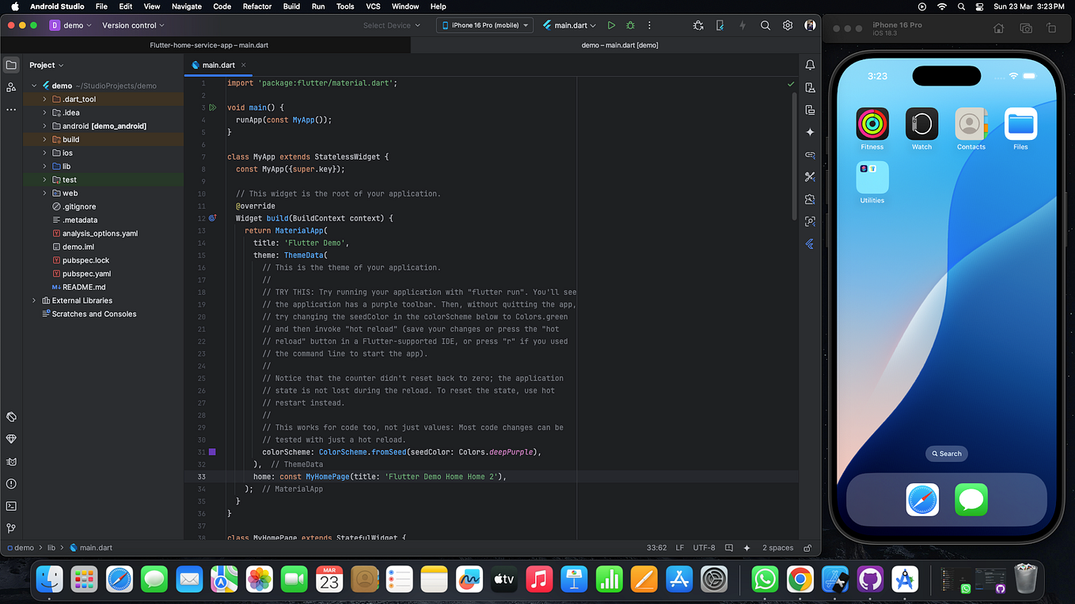Open Flutter tool window in right sidebar

pyautogui.click(x=810, y=244)
